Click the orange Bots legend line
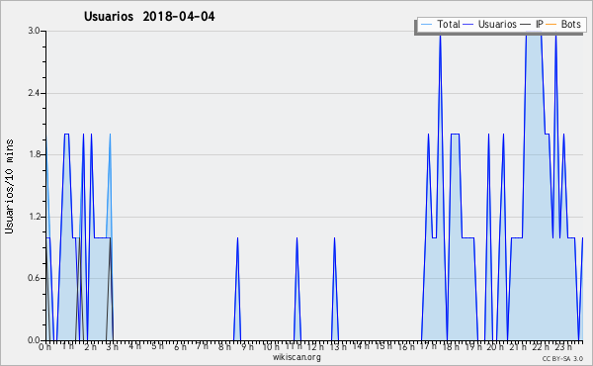Screen dimensions: 593x366 [551, 25]
